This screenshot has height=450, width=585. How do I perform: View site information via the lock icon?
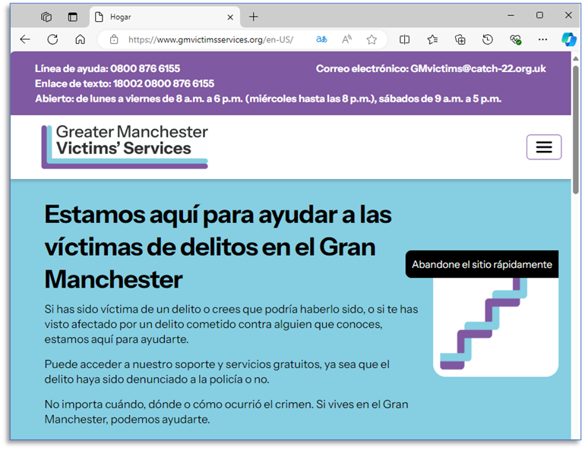tap(114, 39)
